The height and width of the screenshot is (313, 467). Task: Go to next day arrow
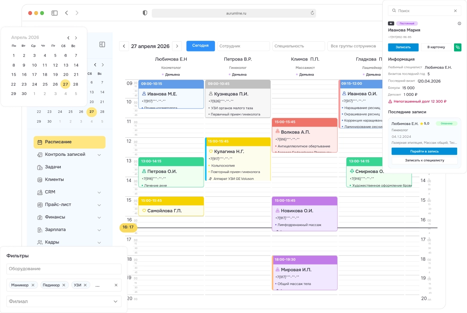177,46
